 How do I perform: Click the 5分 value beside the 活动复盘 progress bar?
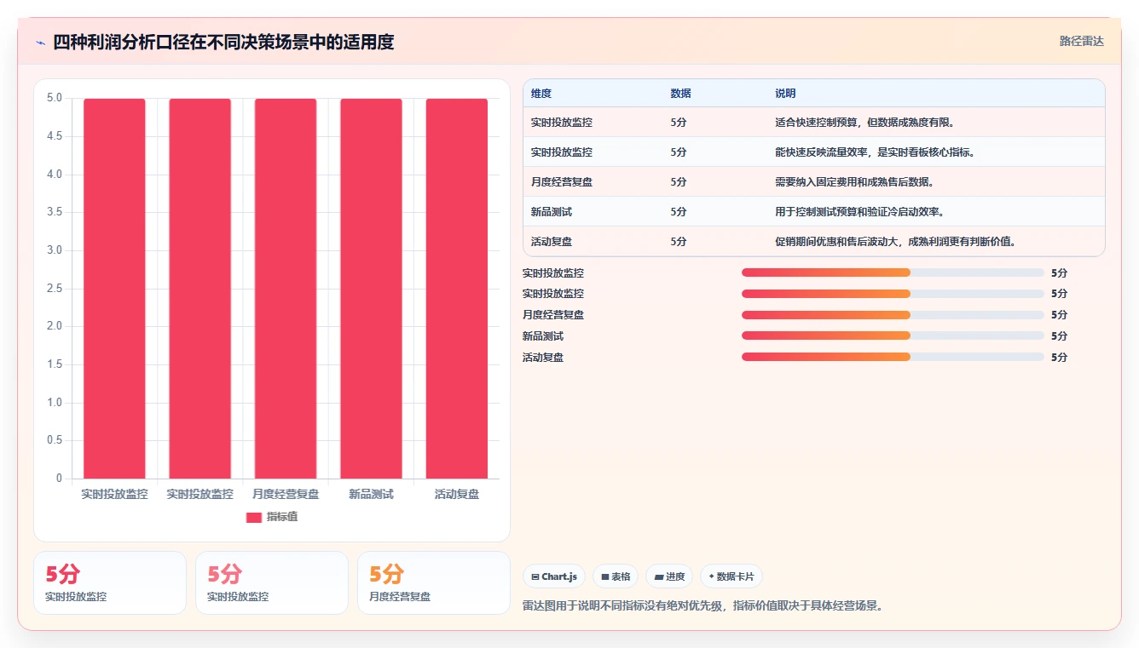pos(1059,358)
